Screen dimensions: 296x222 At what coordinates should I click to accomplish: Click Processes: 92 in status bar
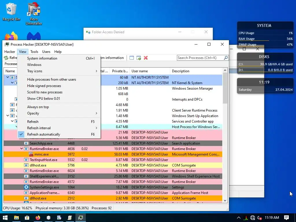[101, 208]
